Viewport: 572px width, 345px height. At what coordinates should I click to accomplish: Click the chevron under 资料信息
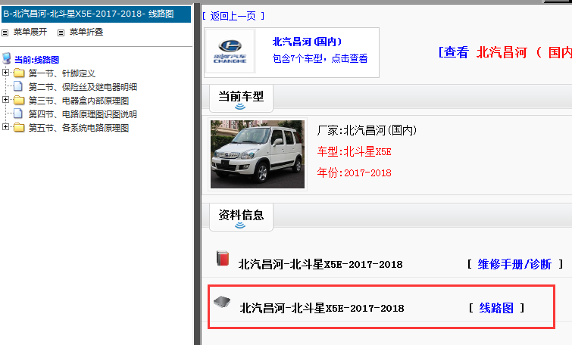pyautogui.click(x=240, y=225)
